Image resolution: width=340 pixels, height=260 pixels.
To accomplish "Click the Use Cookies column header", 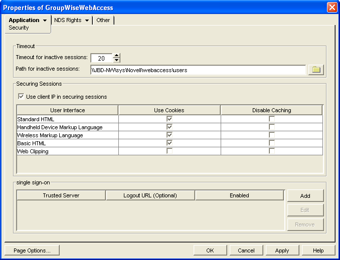I will coord(169,110).
